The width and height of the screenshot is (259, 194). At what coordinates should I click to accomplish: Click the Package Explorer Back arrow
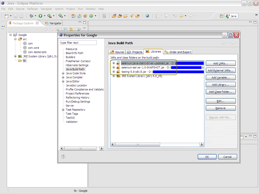pos(46,29)
